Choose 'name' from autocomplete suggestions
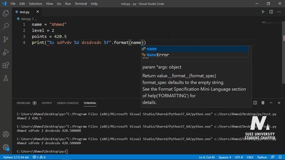Viewport: 285px width, 160px height. click(x=195, y=49)
